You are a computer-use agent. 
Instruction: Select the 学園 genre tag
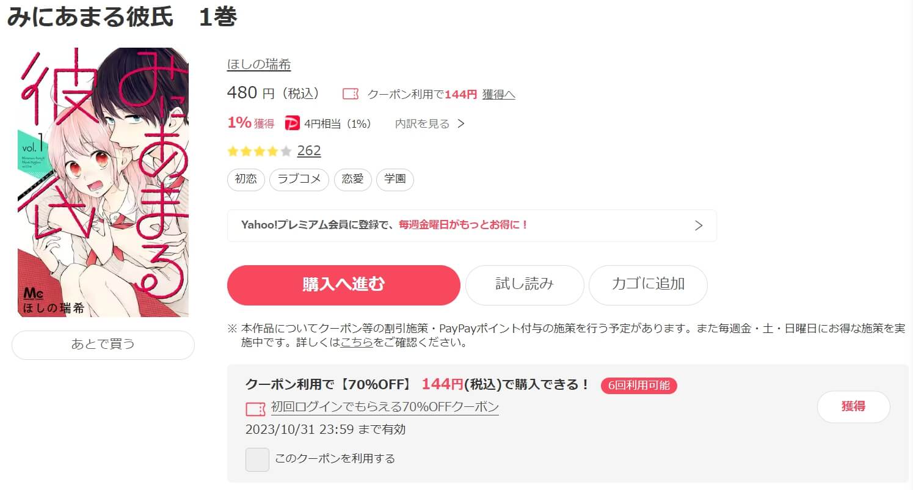pyautogui.click(x=395, y=179)
